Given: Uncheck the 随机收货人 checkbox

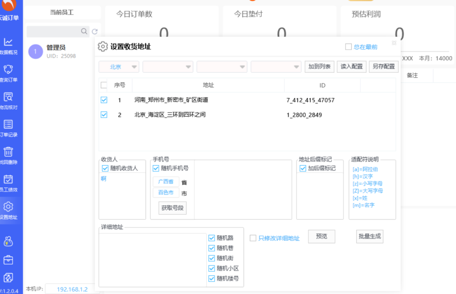Looking at the screenshot, I should 106,168.
